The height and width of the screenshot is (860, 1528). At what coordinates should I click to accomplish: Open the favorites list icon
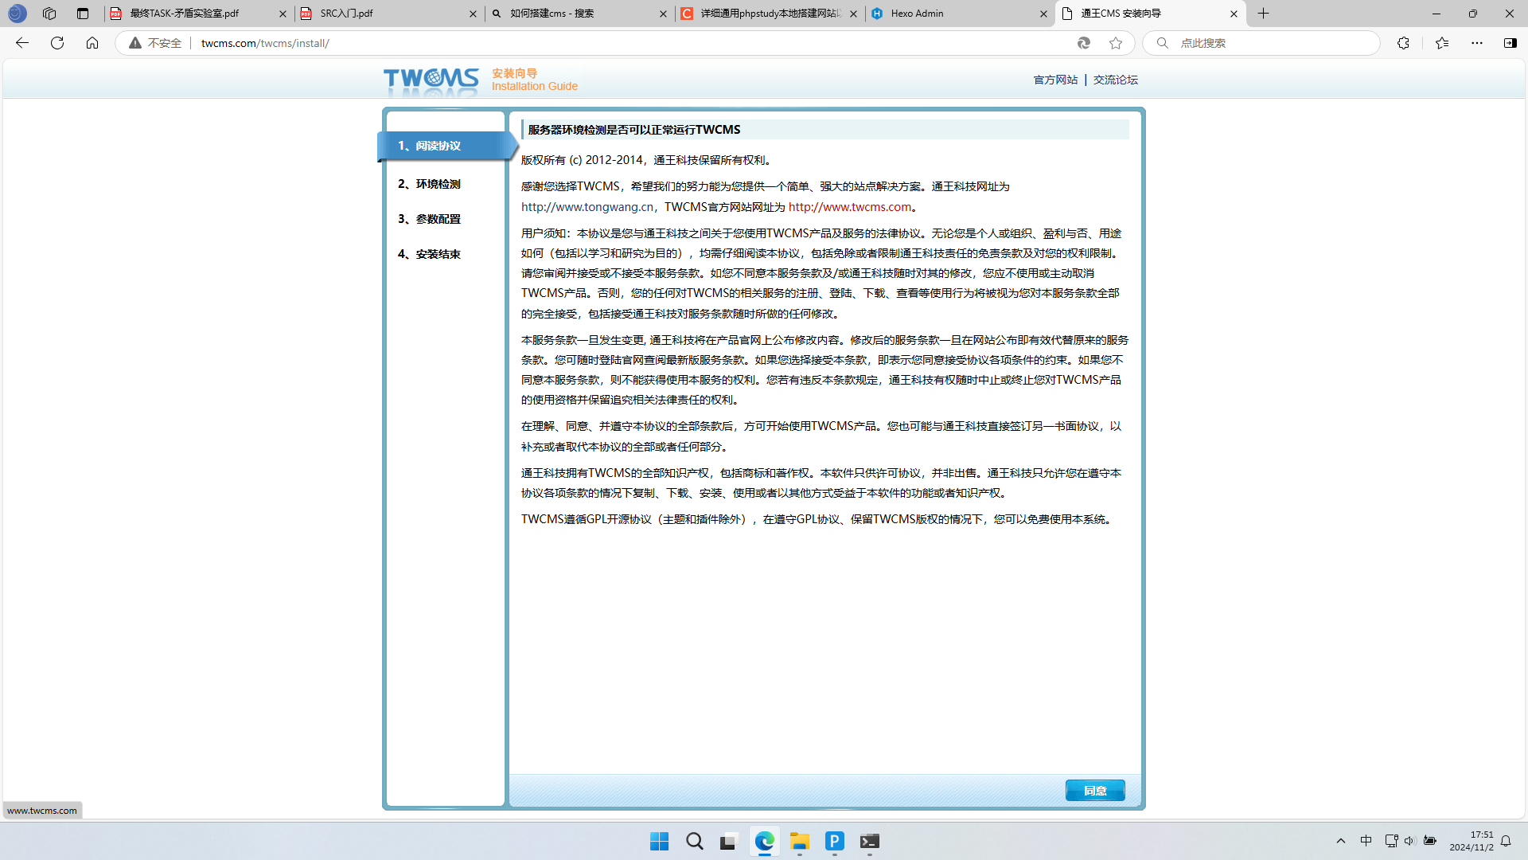[1442, 43]
